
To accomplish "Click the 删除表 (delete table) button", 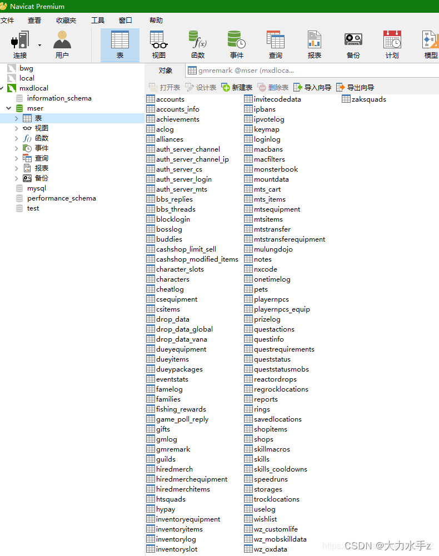I will (x=273, y=87).
